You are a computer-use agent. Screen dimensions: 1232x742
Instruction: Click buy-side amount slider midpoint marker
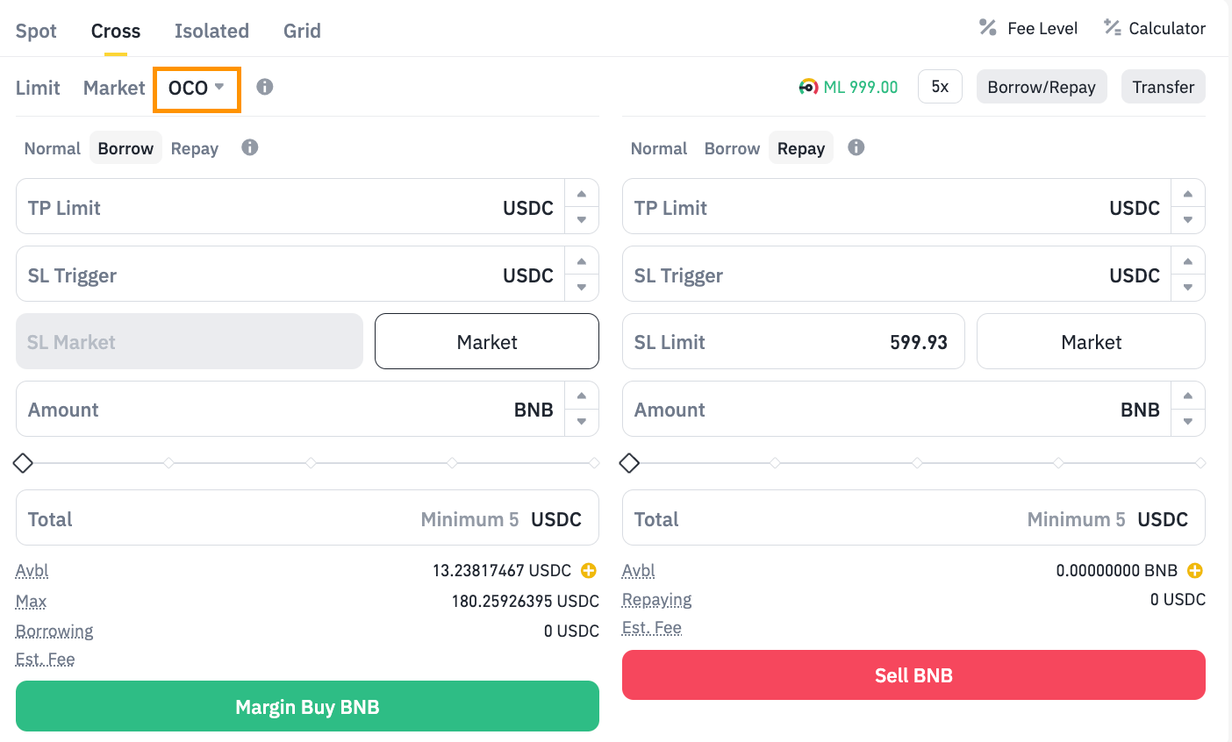[x=311, y=463]
